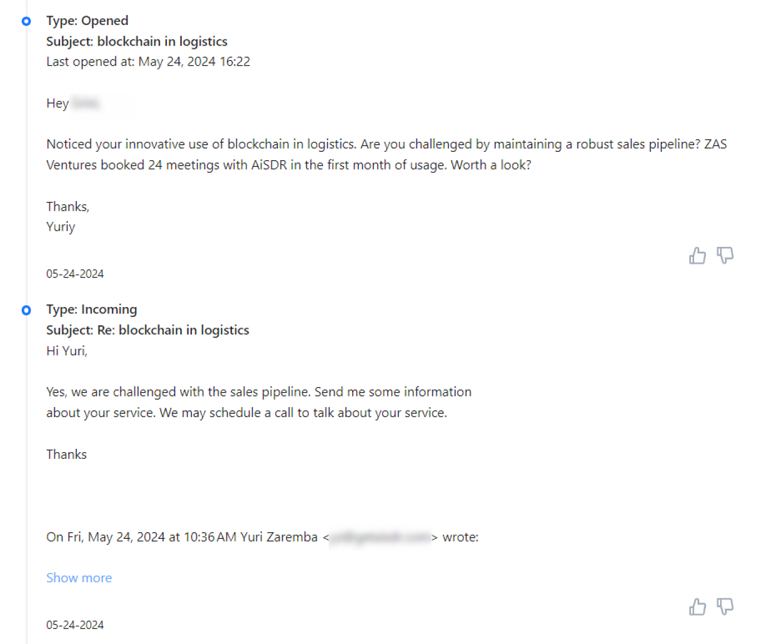The image size is (761, 644).
Task: Select the Opened email timeline marker
Action: [26, 21]
